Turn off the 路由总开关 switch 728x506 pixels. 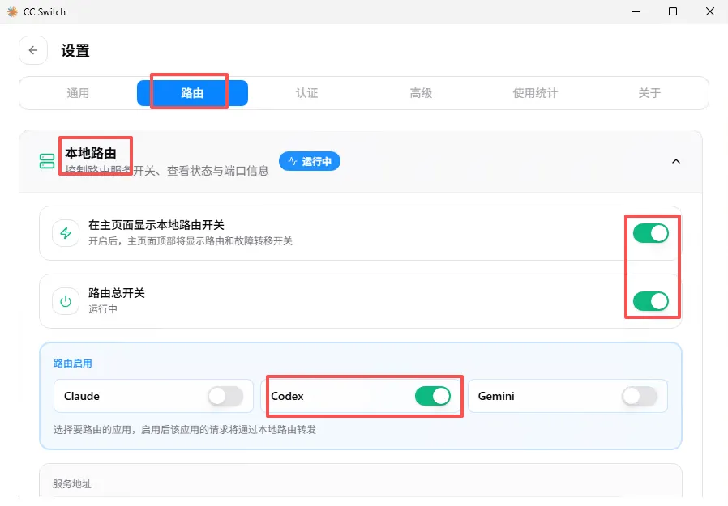pos(651,301)
